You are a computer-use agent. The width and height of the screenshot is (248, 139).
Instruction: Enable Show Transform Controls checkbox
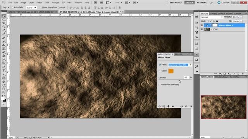(41, 7)
